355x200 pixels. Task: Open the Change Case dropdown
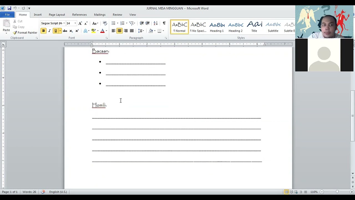click(x=95, y=23)
